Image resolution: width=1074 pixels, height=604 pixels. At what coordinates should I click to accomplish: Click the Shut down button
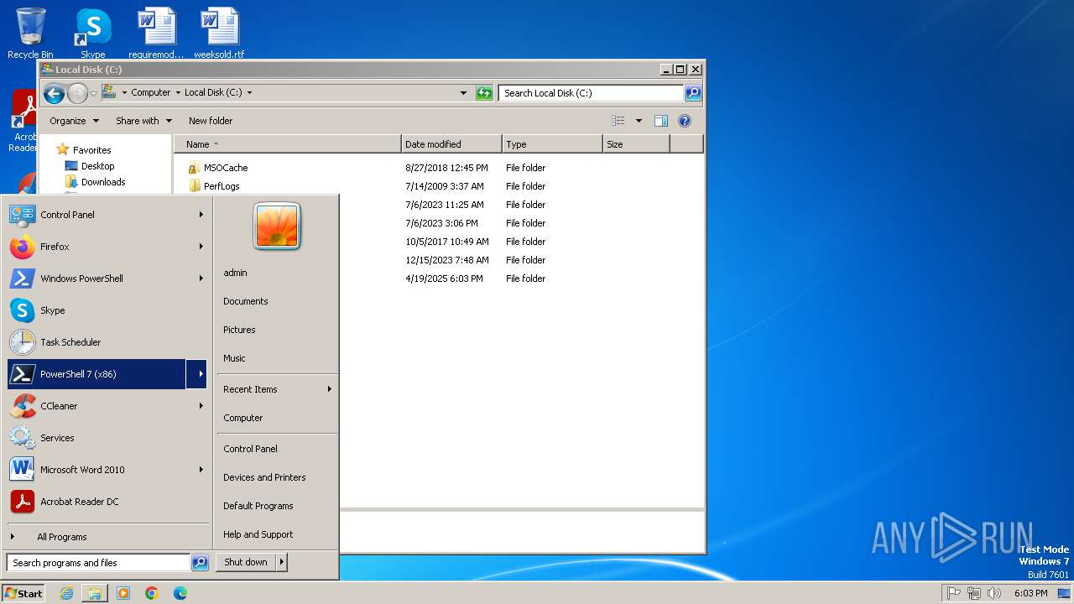[246, 562]
